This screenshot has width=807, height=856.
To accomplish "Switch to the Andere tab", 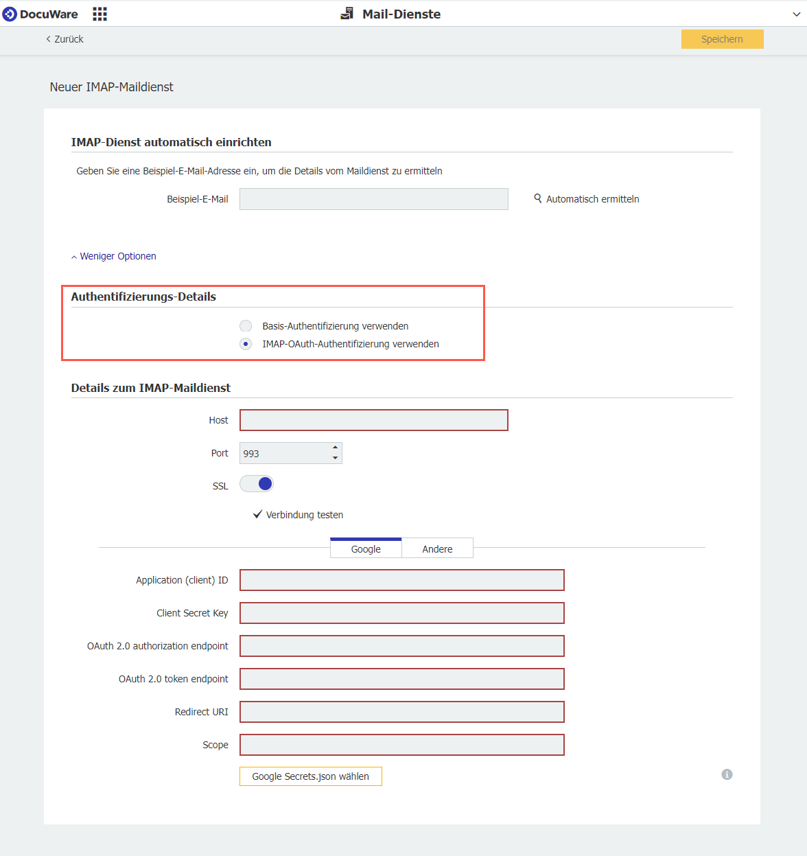I will tap(437, 548).
